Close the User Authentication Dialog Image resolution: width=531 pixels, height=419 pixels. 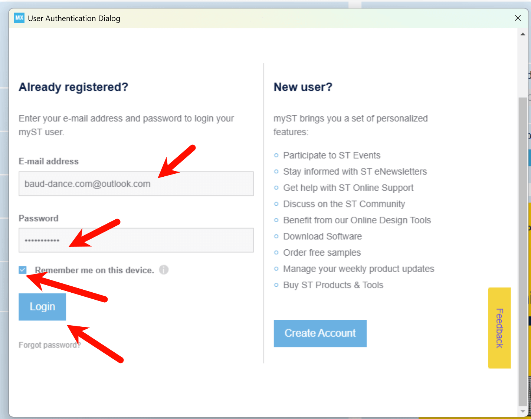tap(518, 18)
